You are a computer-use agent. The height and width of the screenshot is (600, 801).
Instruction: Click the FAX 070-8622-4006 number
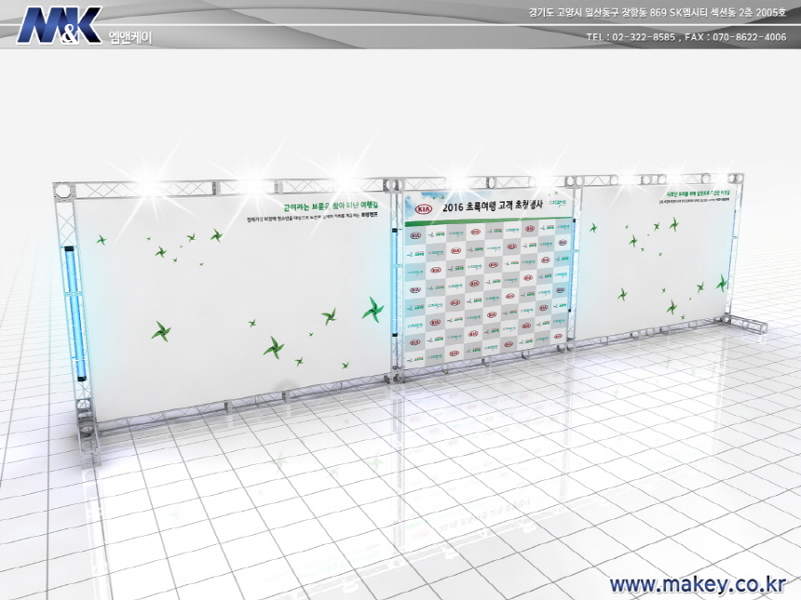(x=736, y=37)
